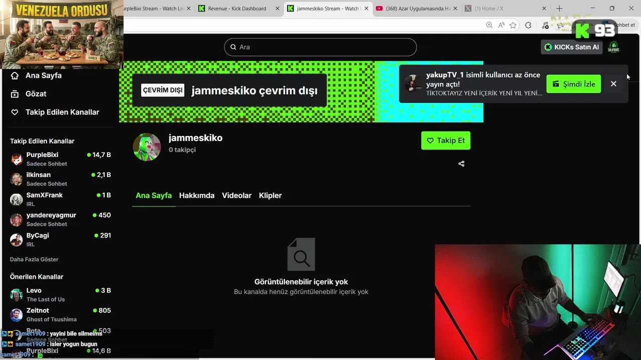Open Zeitnot recommended channel

click(x=61, y=314)
